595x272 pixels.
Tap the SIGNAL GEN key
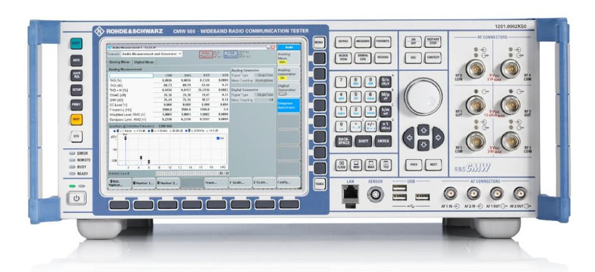[363, 58]
